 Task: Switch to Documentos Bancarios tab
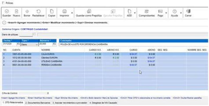click(x=38, y=103)
